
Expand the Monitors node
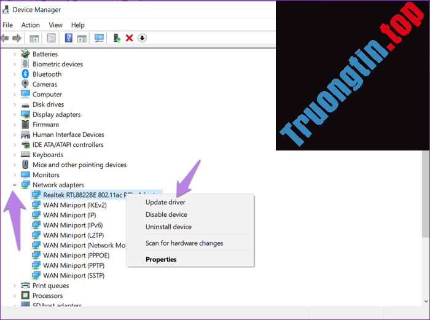click(x=15, y=174)
